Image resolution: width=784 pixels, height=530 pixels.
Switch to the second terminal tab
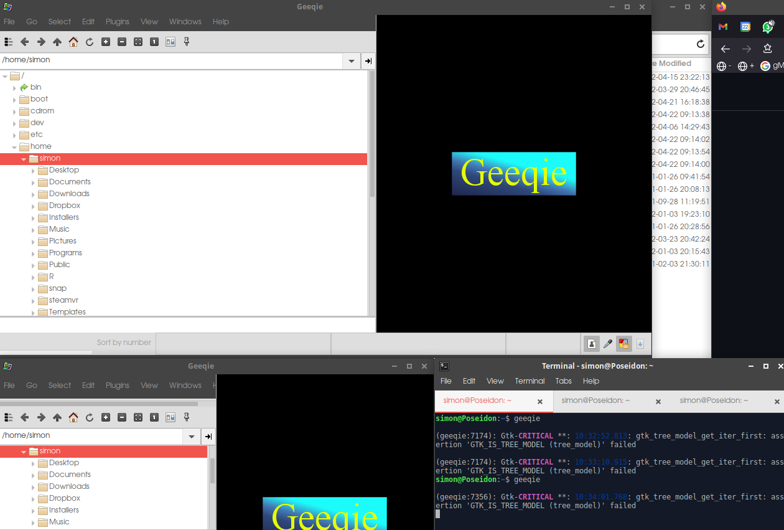click(595, 400)
